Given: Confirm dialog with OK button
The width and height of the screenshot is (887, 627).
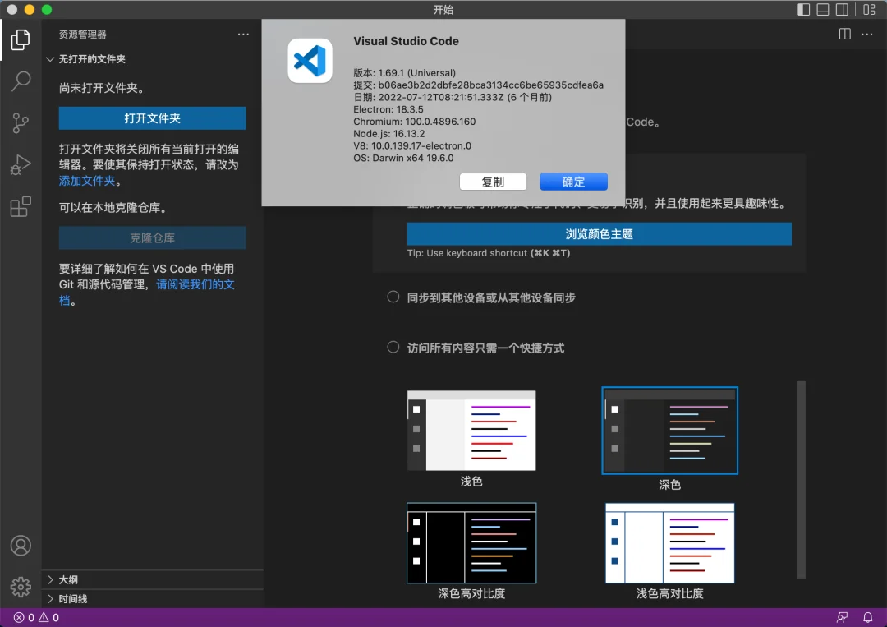Looking at the screenshot, I should [573, 182].
